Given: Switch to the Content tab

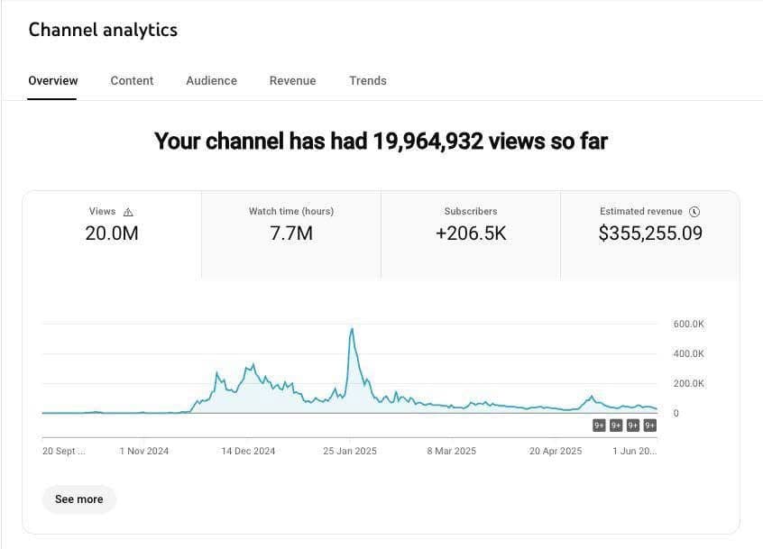Looking at the screenshot, I should coord(132,81).
